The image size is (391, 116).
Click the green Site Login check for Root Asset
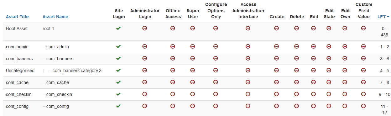tap(118, 28)
